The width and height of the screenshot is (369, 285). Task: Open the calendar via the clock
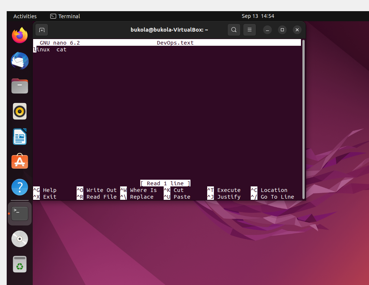pyautogui.click(x=258, y=16)
